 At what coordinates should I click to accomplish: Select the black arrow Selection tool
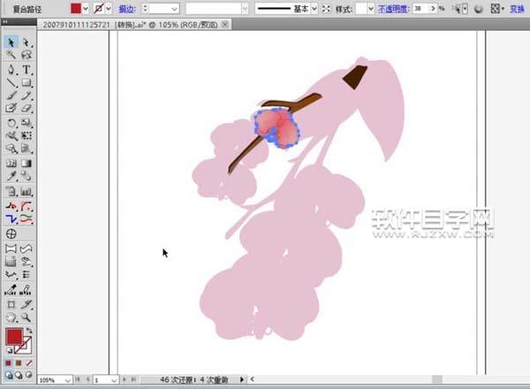click(11, 42)
